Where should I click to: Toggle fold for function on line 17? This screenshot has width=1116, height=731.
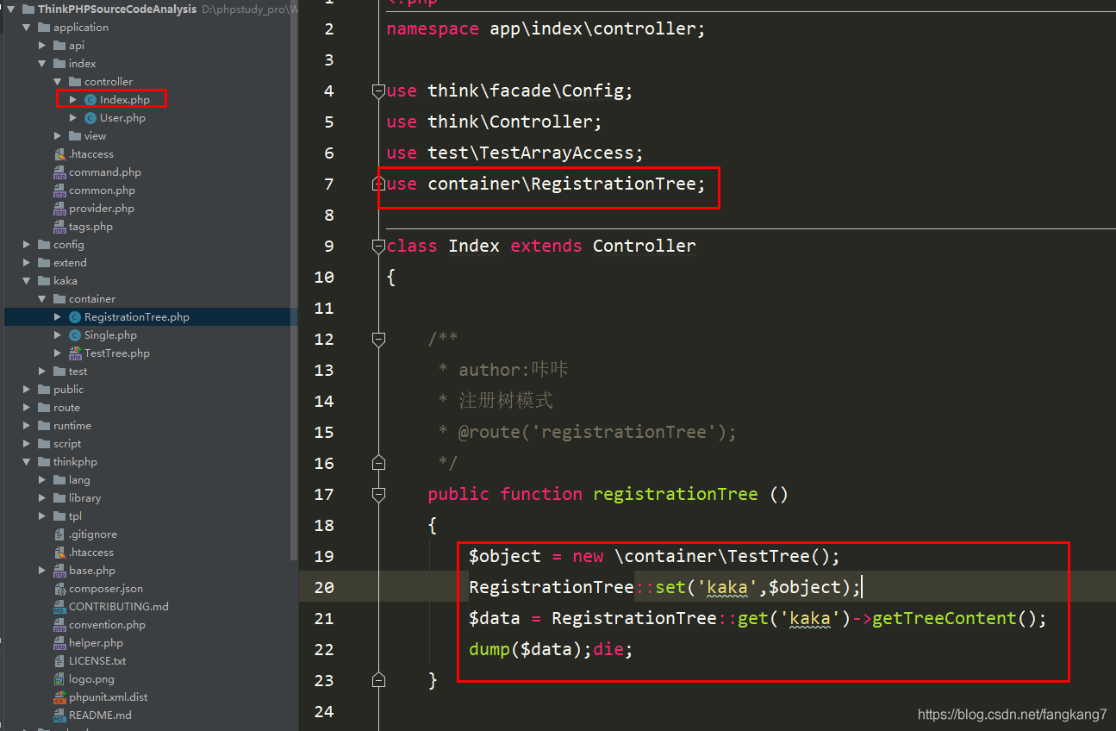[377, 495]
